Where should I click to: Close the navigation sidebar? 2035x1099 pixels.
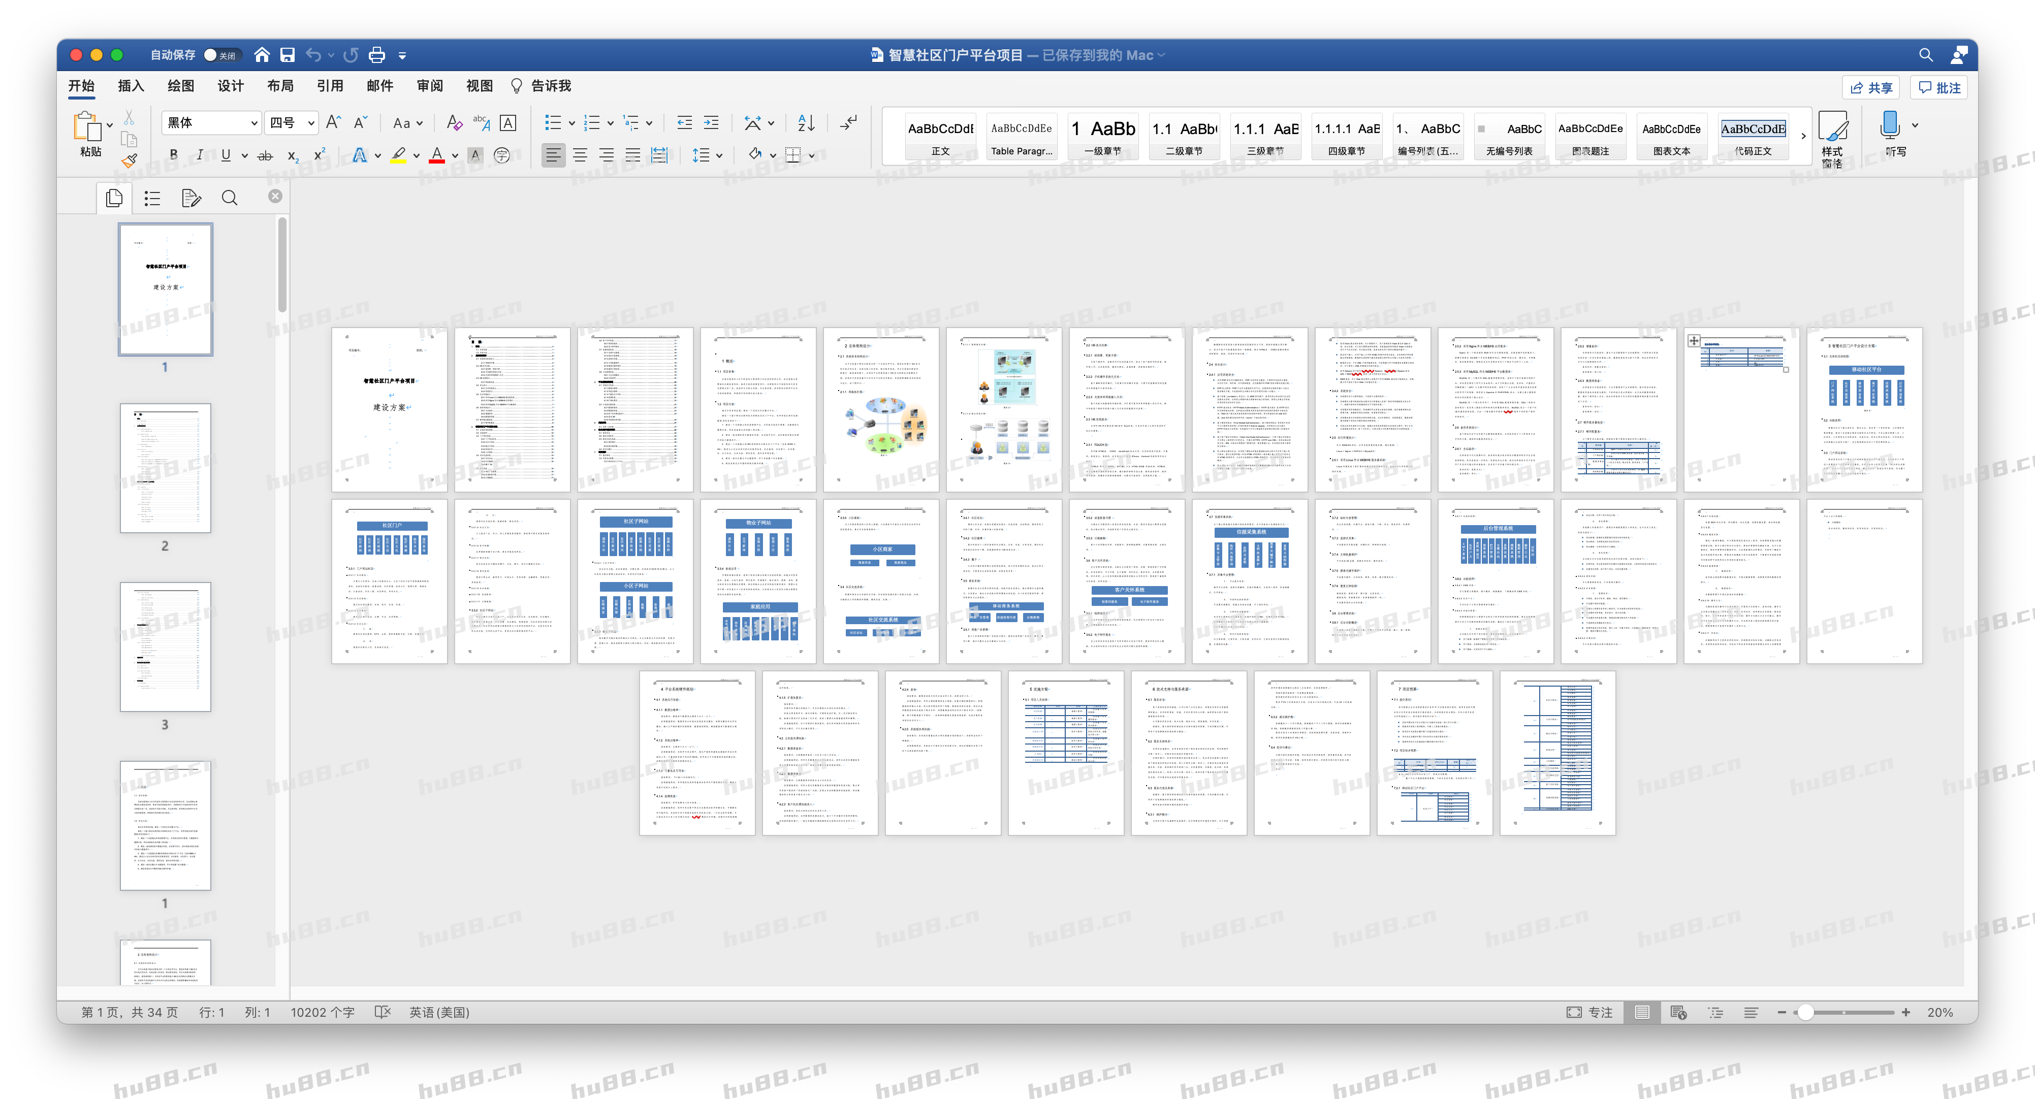[x=275, y=196]
